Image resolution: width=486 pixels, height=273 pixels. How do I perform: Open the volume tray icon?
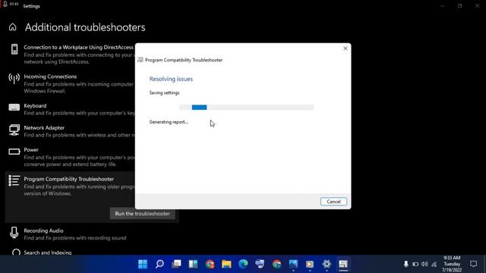pyautogui.click(x=424, y=264)
